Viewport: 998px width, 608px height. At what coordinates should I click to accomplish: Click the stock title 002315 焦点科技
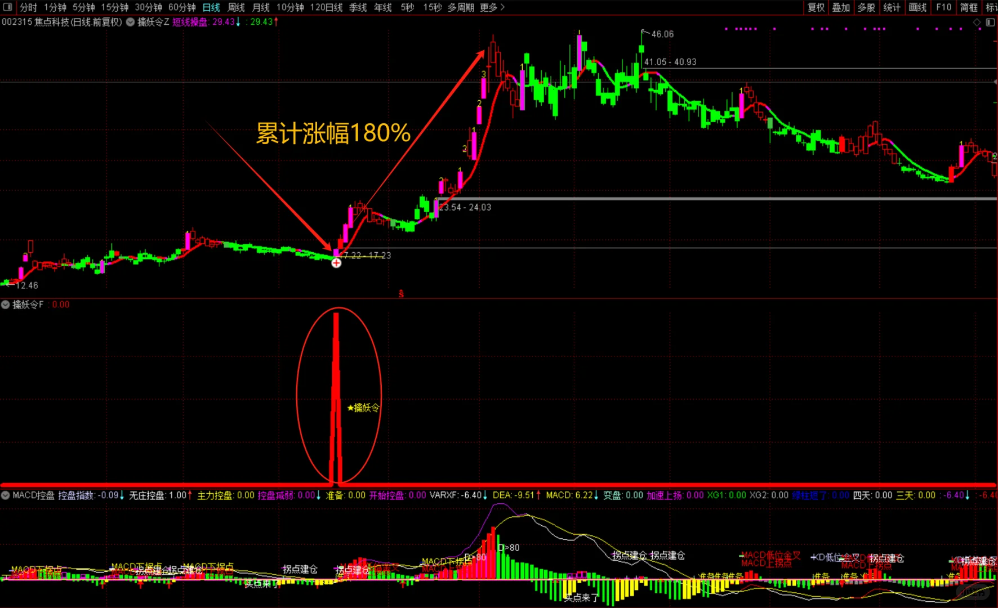pos(62,22)
